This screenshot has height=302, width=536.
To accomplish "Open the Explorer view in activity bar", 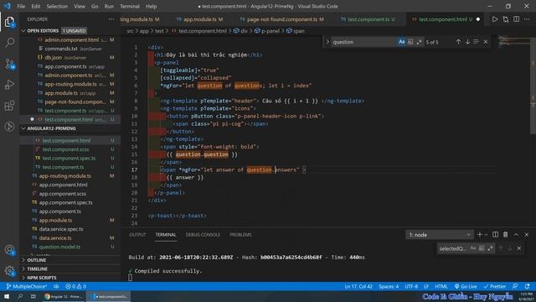I will [x=9, y=22].
